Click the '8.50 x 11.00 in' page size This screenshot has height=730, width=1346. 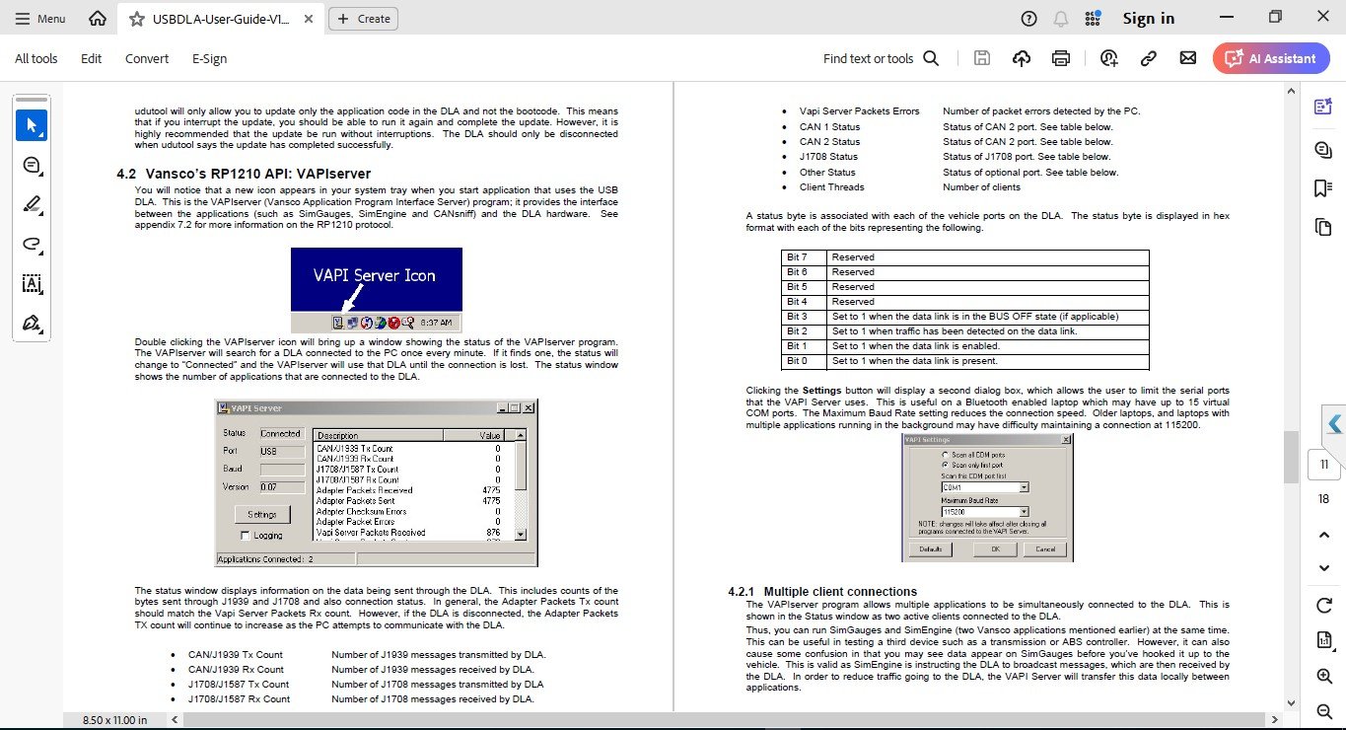point(114,720)
